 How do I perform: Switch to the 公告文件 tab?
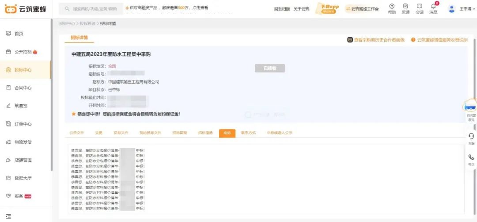coord(77,133)
